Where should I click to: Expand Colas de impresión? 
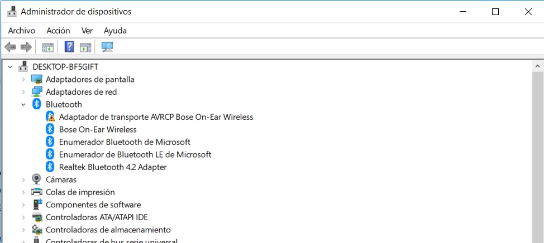pos(23,192)
